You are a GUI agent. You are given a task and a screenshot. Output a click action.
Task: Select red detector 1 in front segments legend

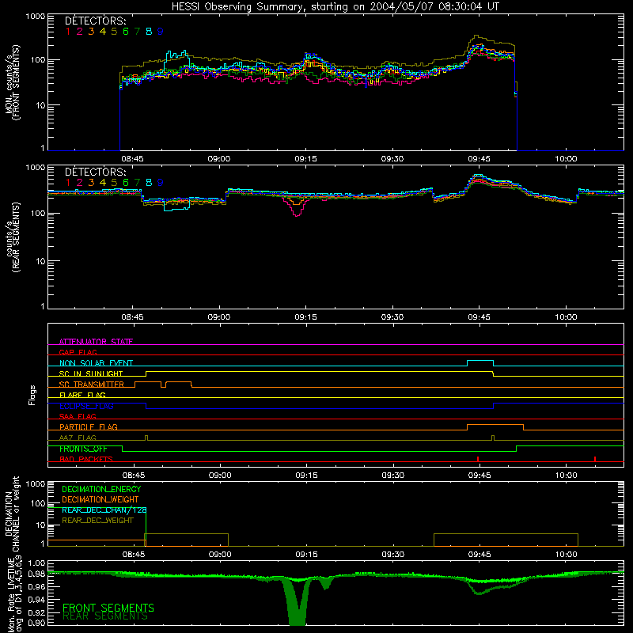tap(68, 32)
